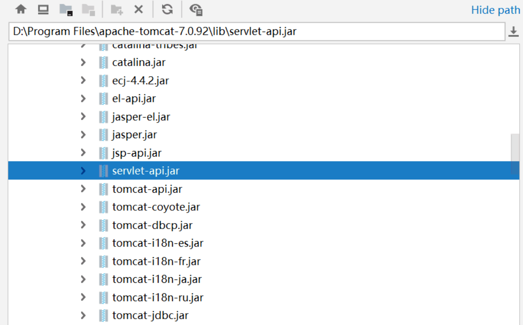Screen dimensions: 523x325
Task: Click the tomcat-i18n-ja.jar archive icon
Action: click(x=103, y=279)
